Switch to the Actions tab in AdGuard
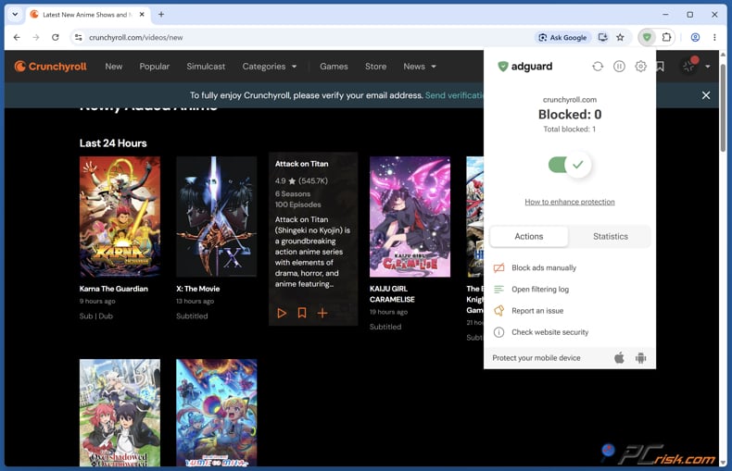The image size is (732, 471). [x=529, y=237]
